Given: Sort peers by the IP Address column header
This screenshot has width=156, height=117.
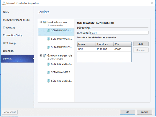Looking at the screenshot, I should pyautogui.click(x=104, y=44).
